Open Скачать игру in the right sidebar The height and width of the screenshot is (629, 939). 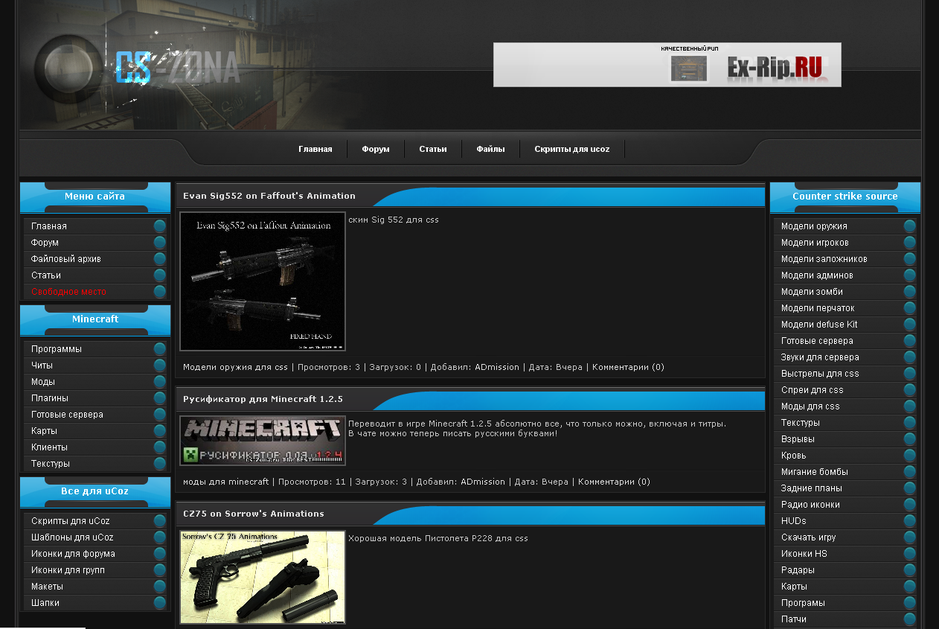point(809,537)
